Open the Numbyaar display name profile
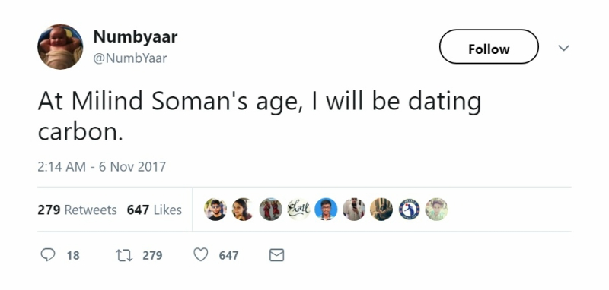Image resolution: width=609 pixels, height=290 pixels. click(136, 36)
